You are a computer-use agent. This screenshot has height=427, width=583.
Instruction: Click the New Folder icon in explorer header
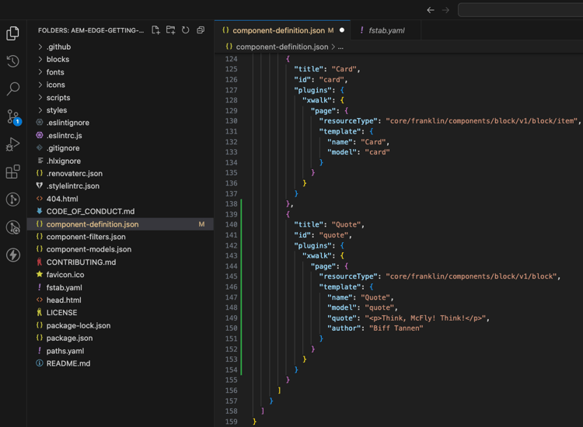pyautogui.click(x=170, y=30)
